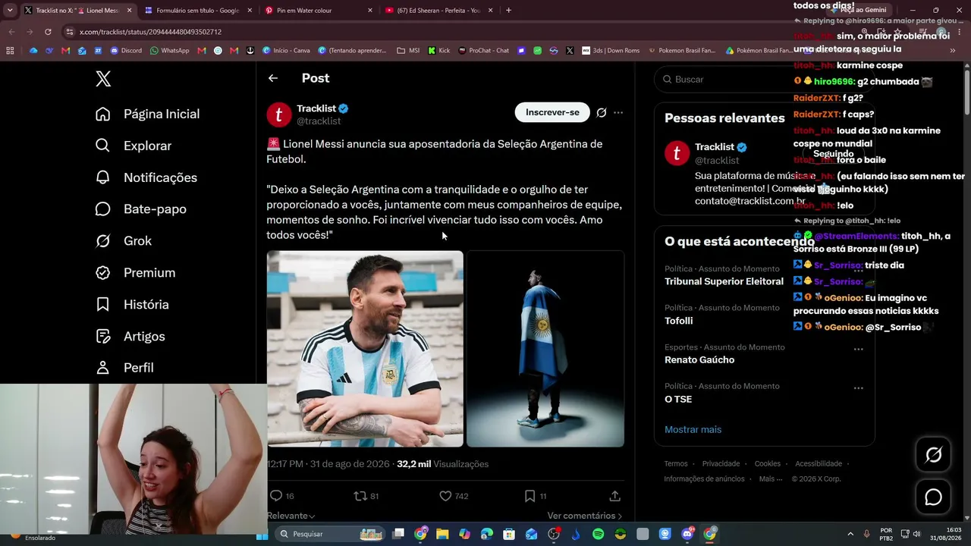Open Discord from the taskbar
The width and height of the screenshot is (971, 546).
click(687, 534)
